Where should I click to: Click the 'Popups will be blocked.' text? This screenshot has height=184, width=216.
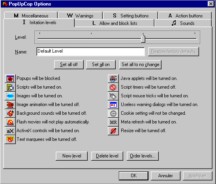tap(39, 78)
